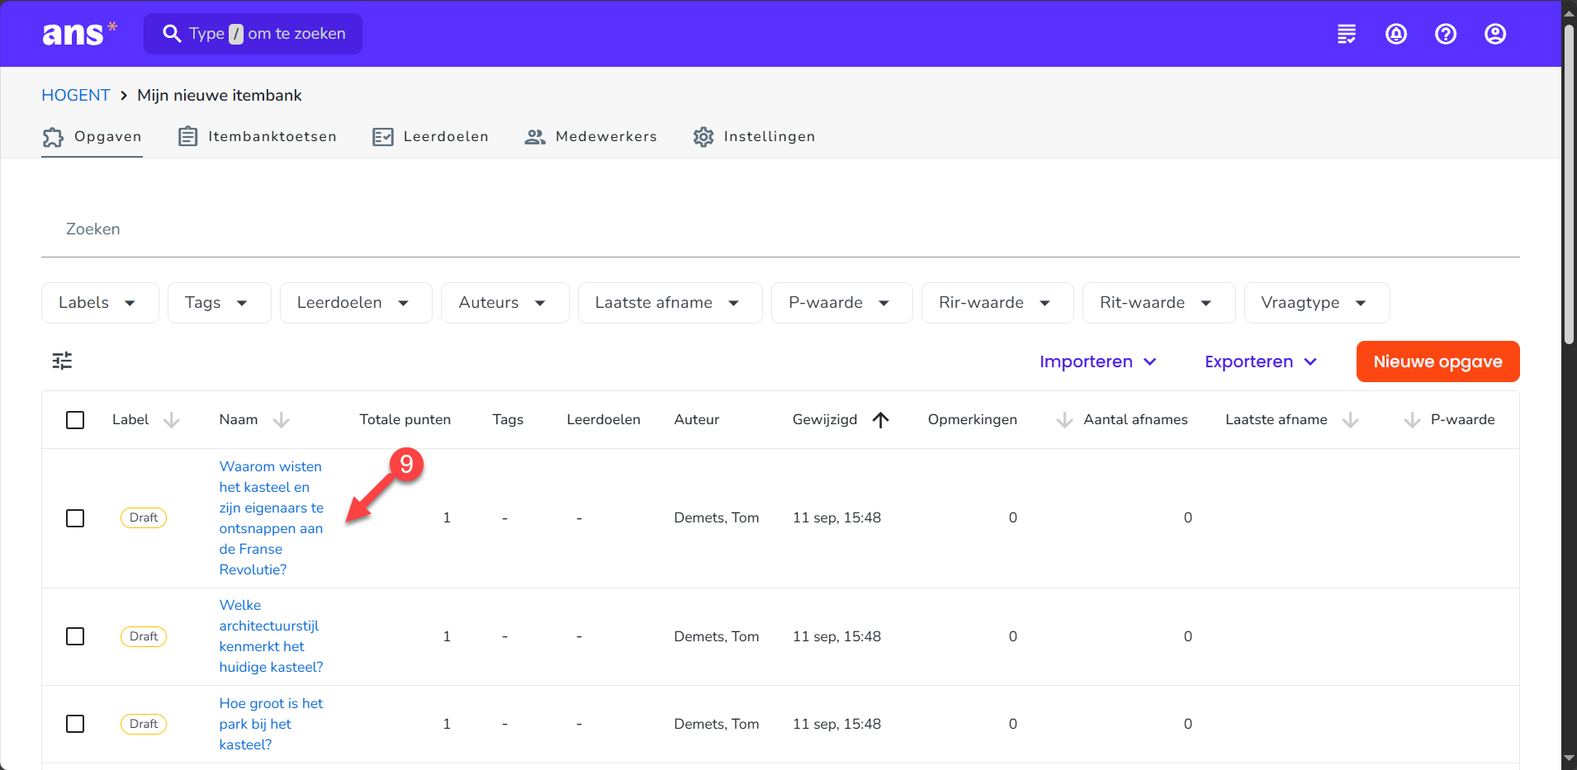Open the task list icon in header
The width and height of the screenshot is (1577, 770).
coord(1347,34)
